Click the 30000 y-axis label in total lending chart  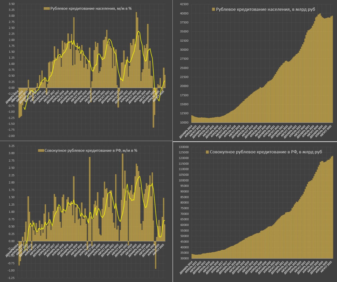pos(184,259)
